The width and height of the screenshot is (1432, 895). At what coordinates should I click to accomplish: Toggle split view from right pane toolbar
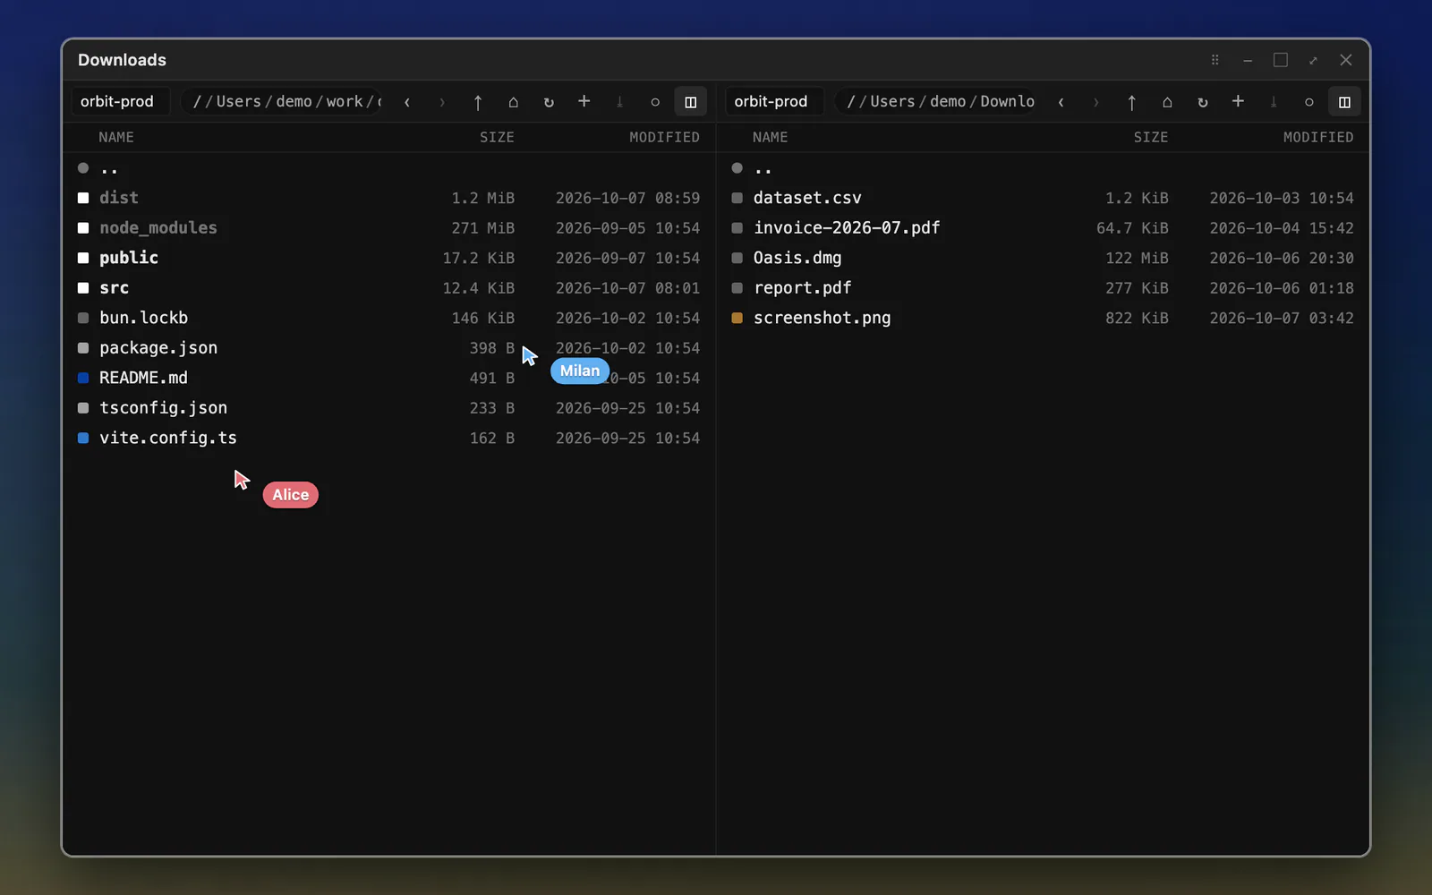click(x=1344, y=102)
